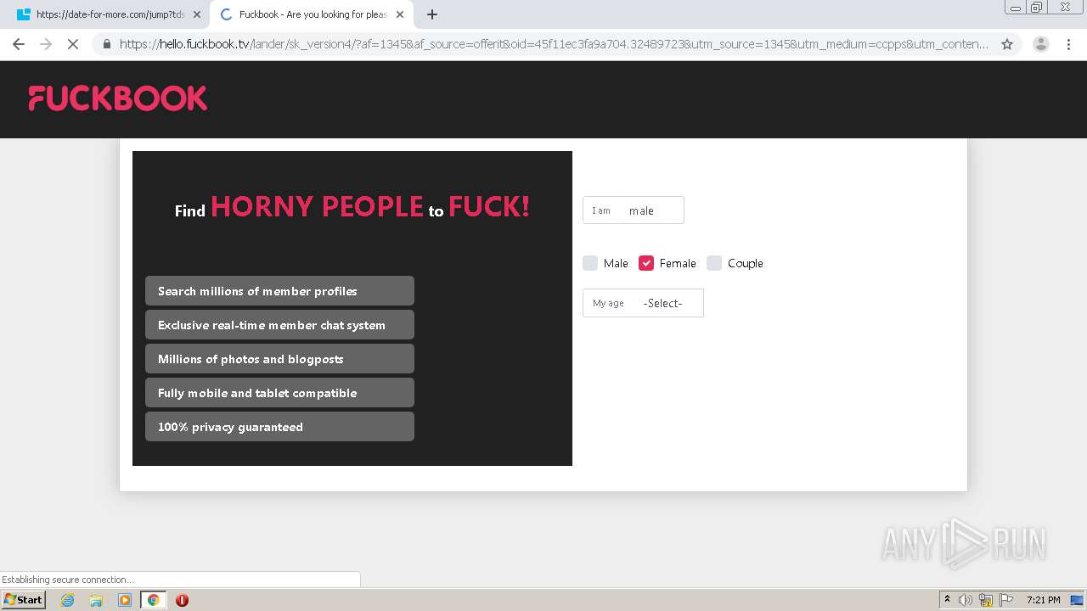
Task: Stop page loading with the X button
Action: pos(73,44)
